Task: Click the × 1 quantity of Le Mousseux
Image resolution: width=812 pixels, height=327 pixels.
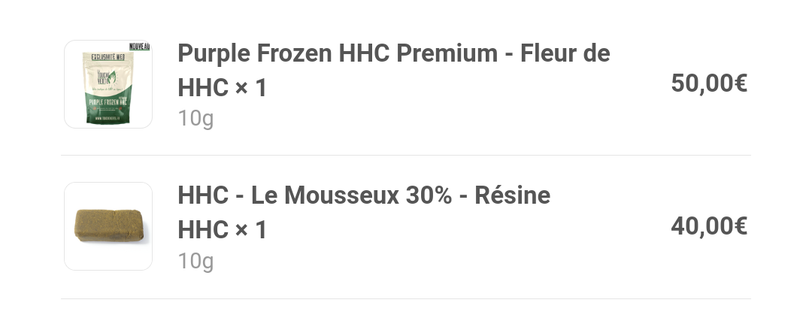Action: pos(250,230)
